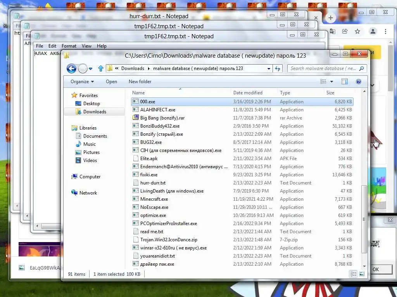Screen dimensions: 397x297
Task: Click the youareanidiot.txt file icon
Action: click(x=136, y=256)
